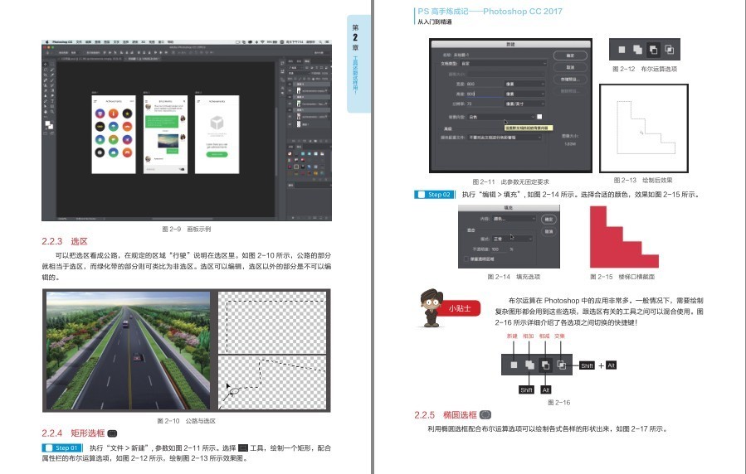Click the height field with text cursor in the New dialog
This screenshot has width=746, height=474.
(x=484, y=94)
